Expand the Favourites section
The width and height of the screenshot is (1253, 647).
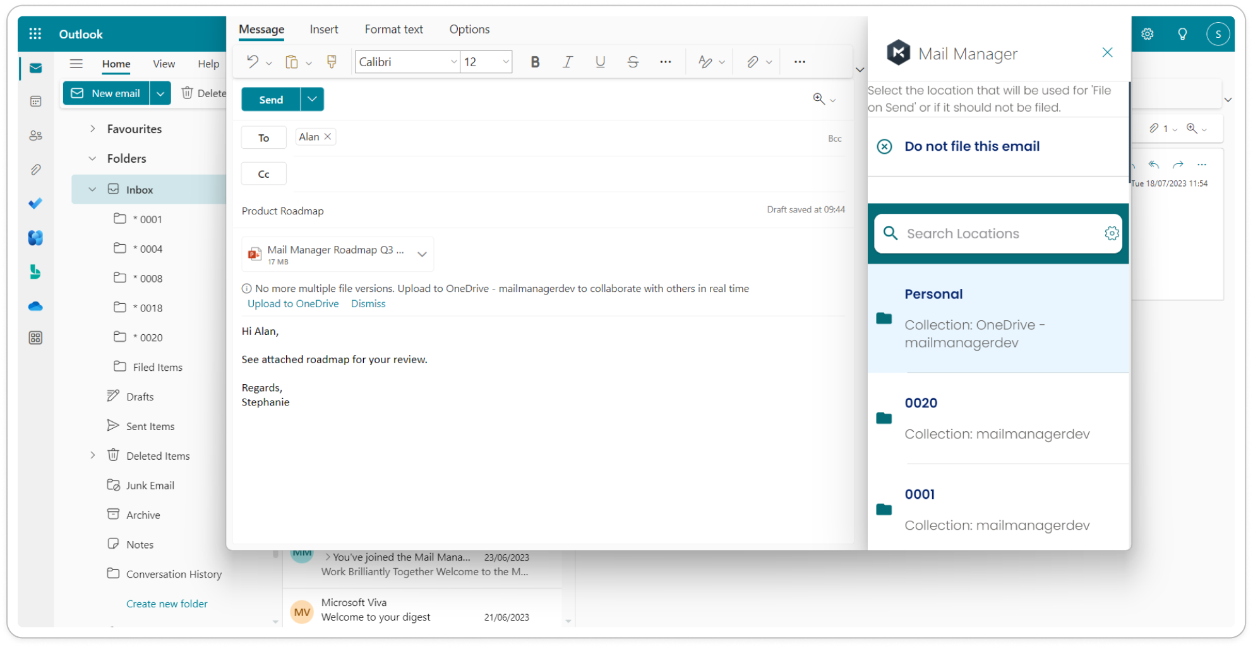pos(93,129)
